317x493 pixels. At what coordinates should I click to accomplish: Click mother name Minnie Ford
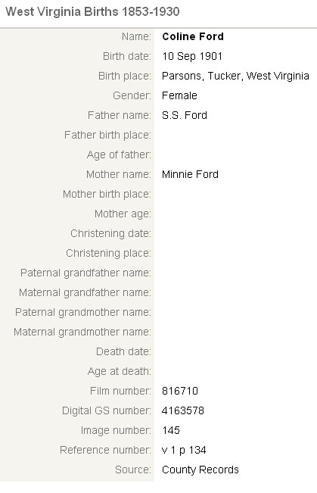(x=190, y=174)
